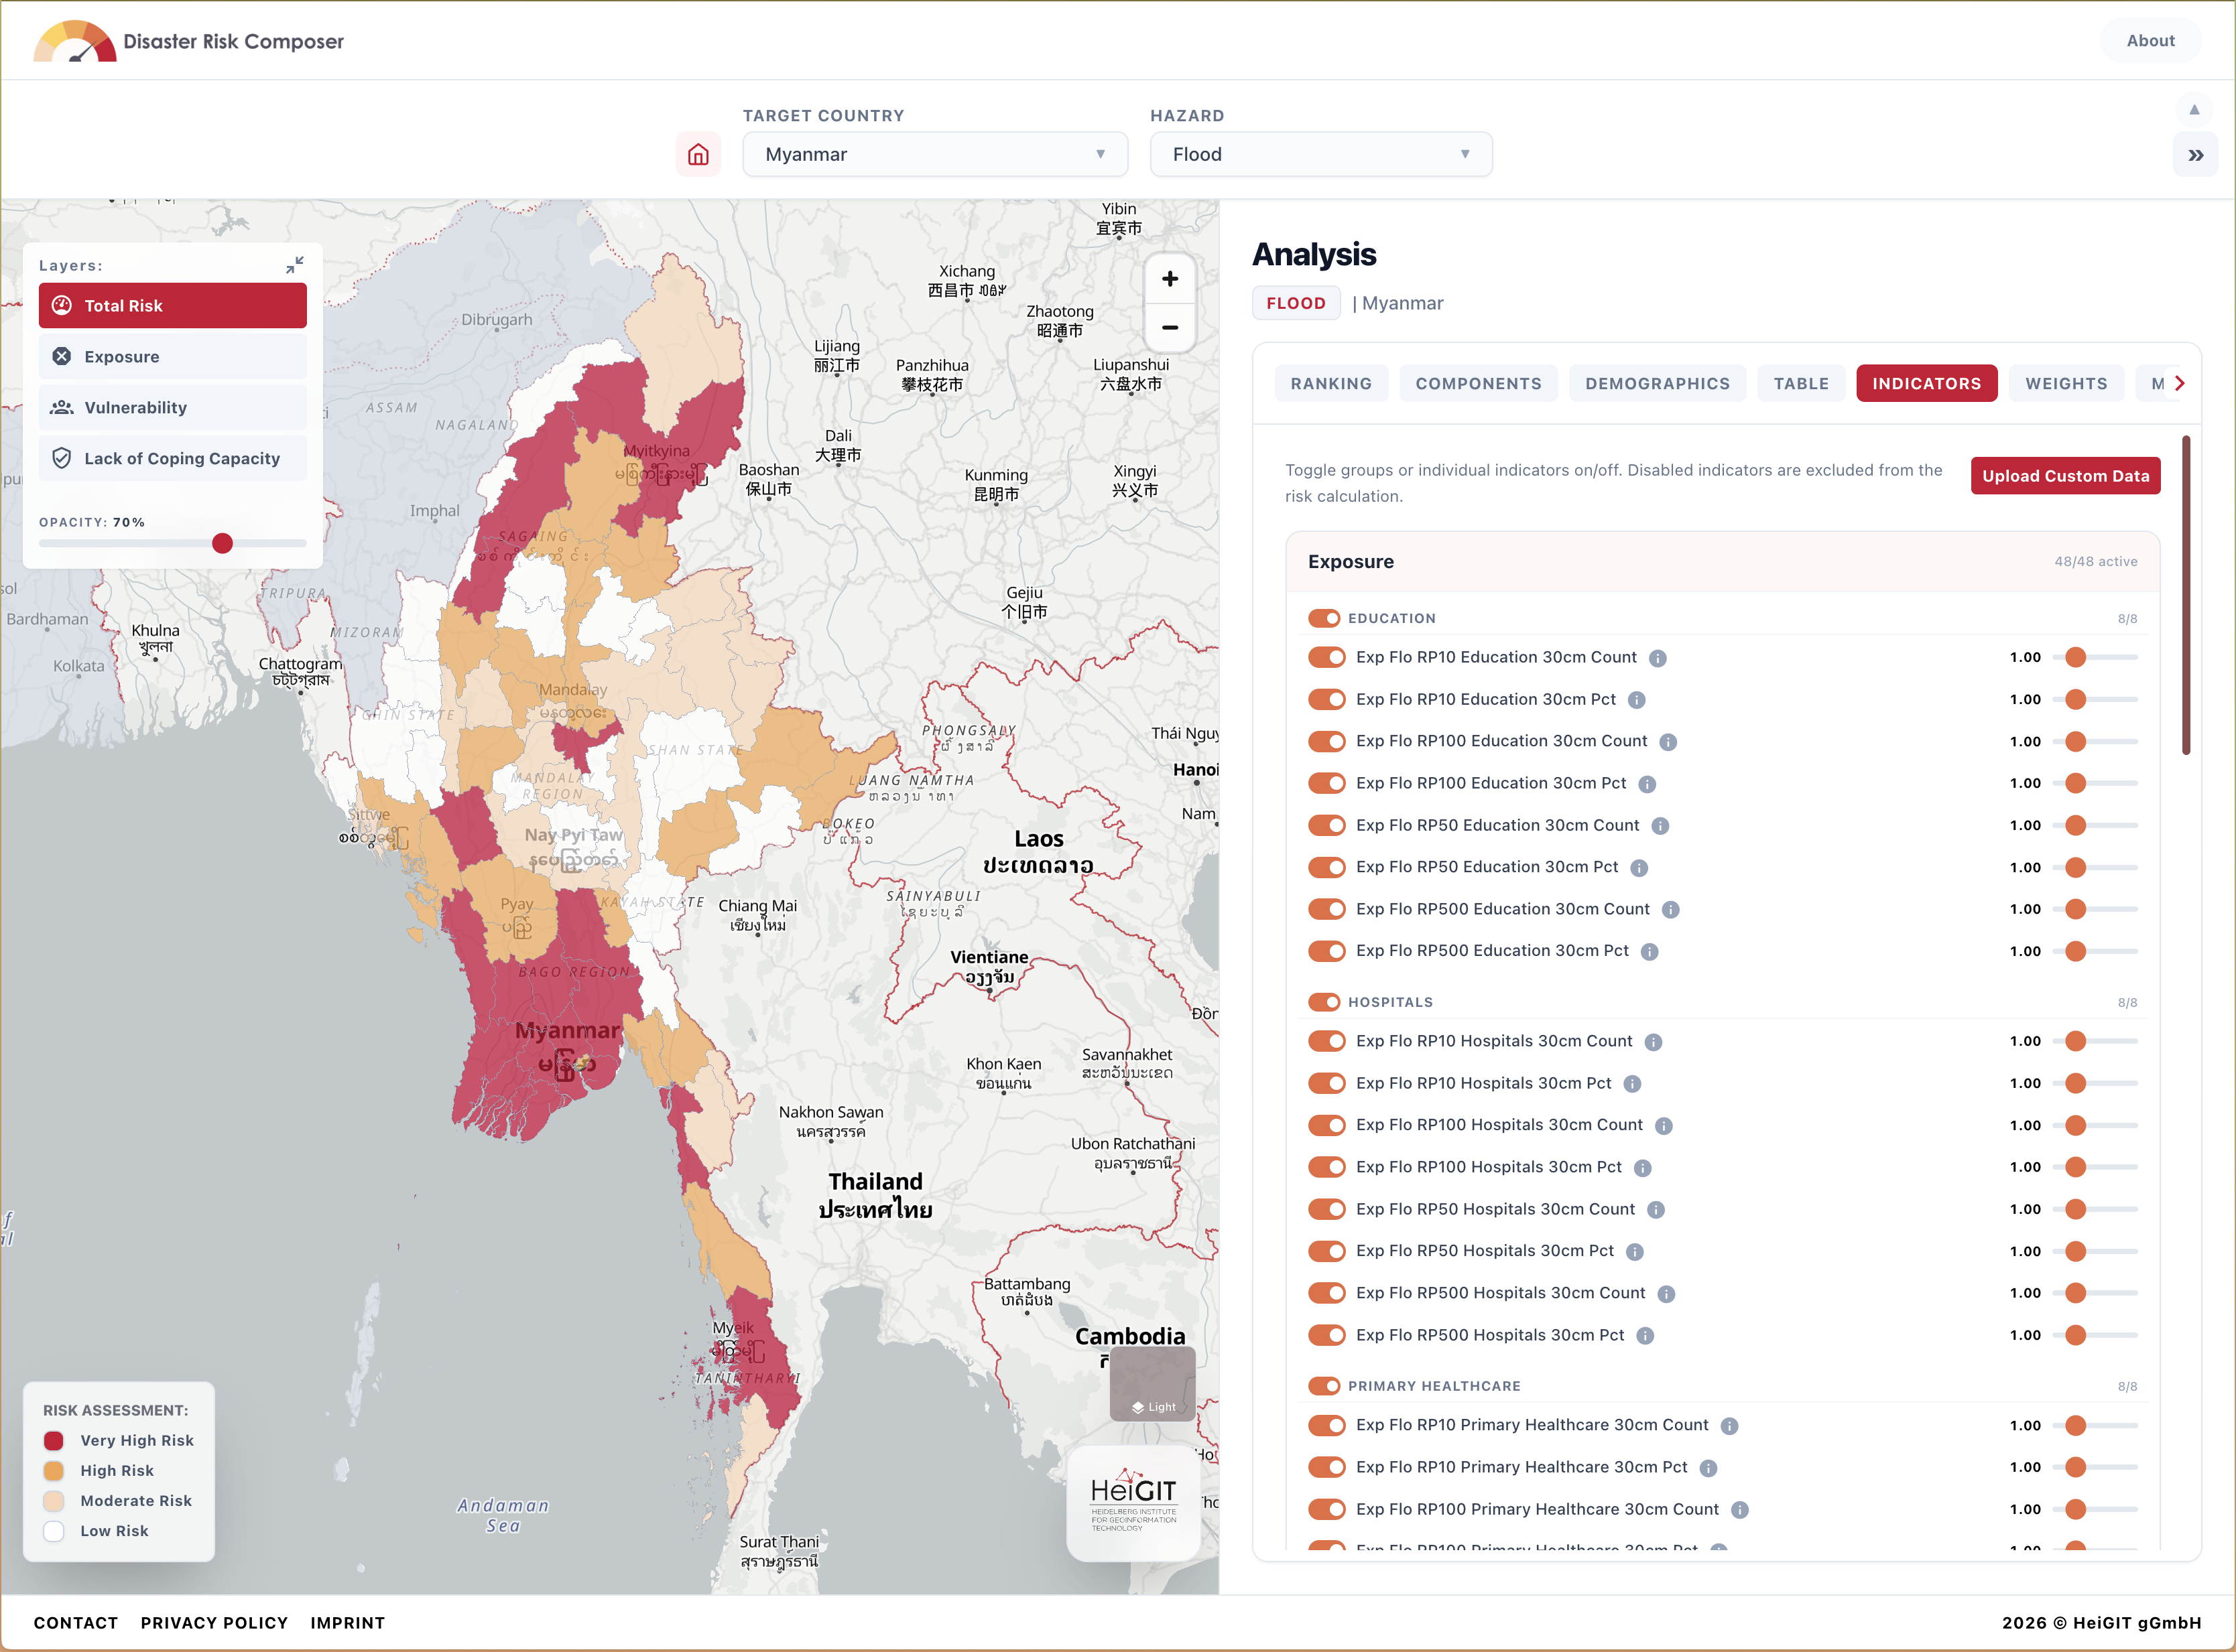Switch to the RANKING tab
Screen dimensions: 2236x1652
1330,384
